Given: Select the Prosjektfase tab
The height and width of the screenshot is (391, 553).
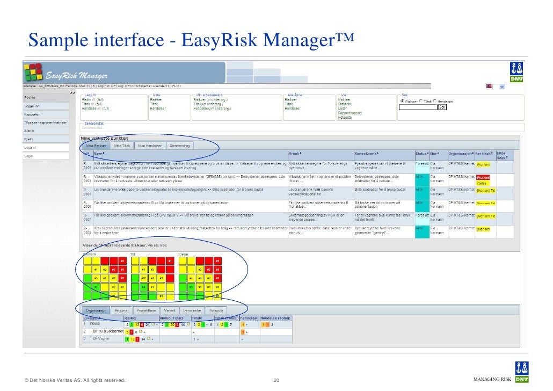Looking at the screenshot, I should (x=146, y=310).
